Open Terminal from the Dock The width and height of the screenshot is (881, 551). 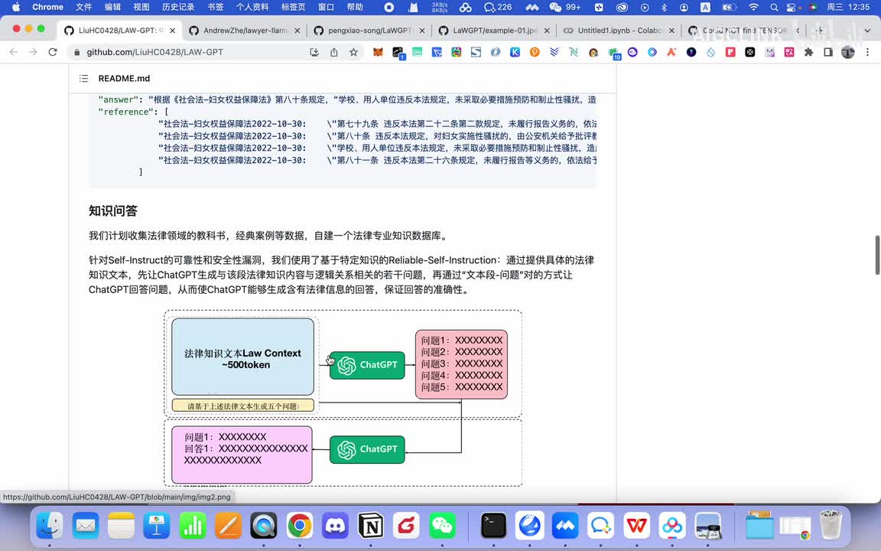(x=494, y=526)
